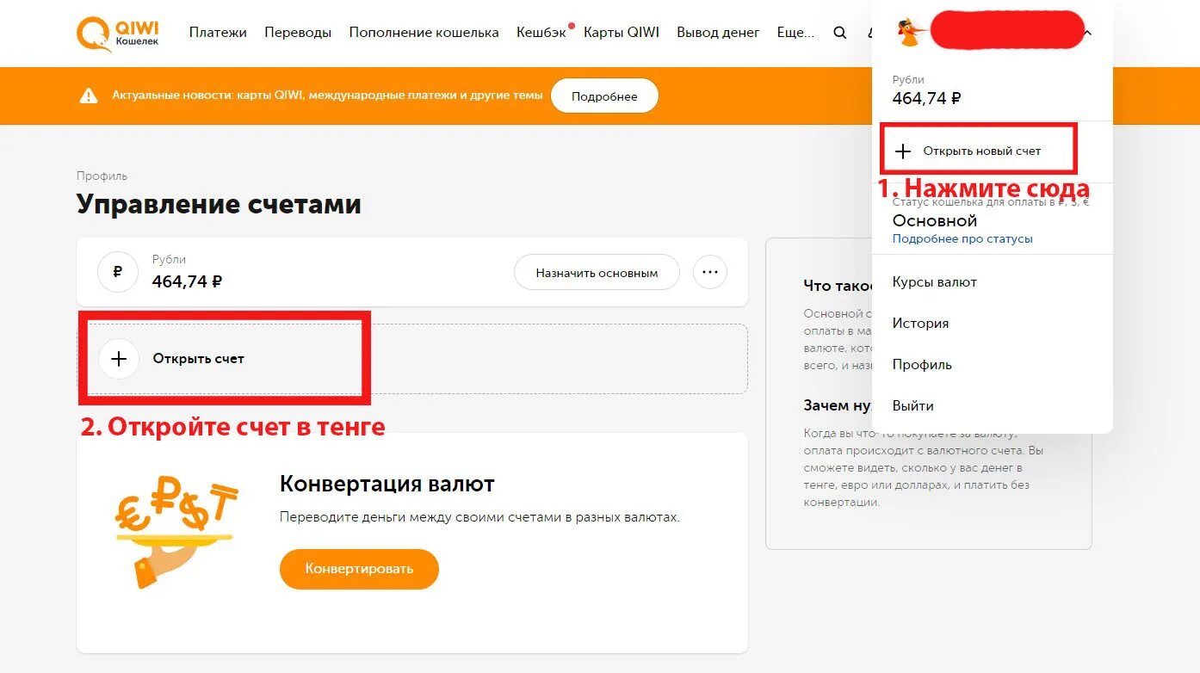Go to Пополнение кошелька section
Image resolution: width=1200 pixels, height=673 pixels.
[424, 33]
